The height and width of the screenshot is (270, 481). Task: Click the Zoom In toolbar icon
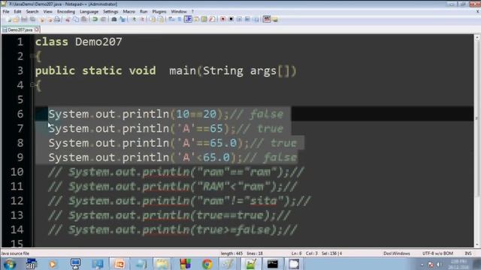tap(134, 19)
